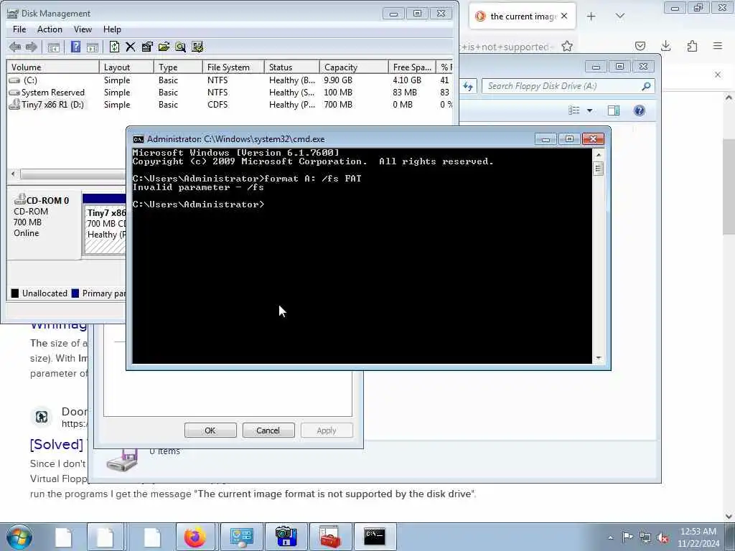Sort by the File System column header
This screenshot has width=735, height=551.
[233, 67]
